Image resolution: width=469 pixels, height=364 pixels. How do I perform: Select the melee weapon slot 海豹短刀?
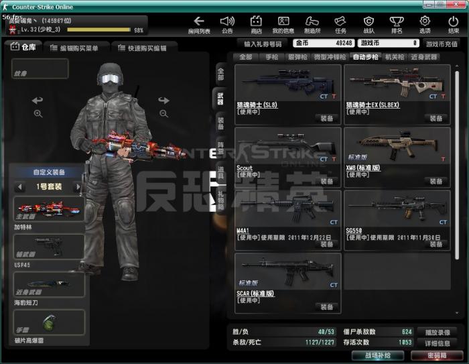pos(49,284)
